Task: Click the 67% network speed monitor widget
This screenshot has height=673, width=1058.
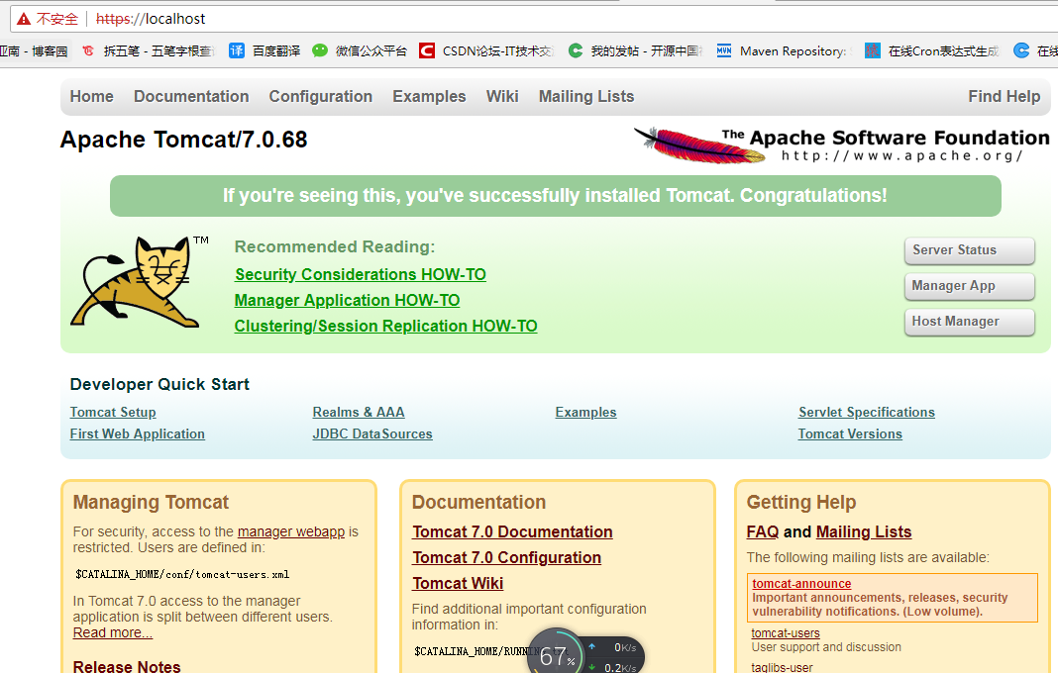Action: [x=585, y=652]
